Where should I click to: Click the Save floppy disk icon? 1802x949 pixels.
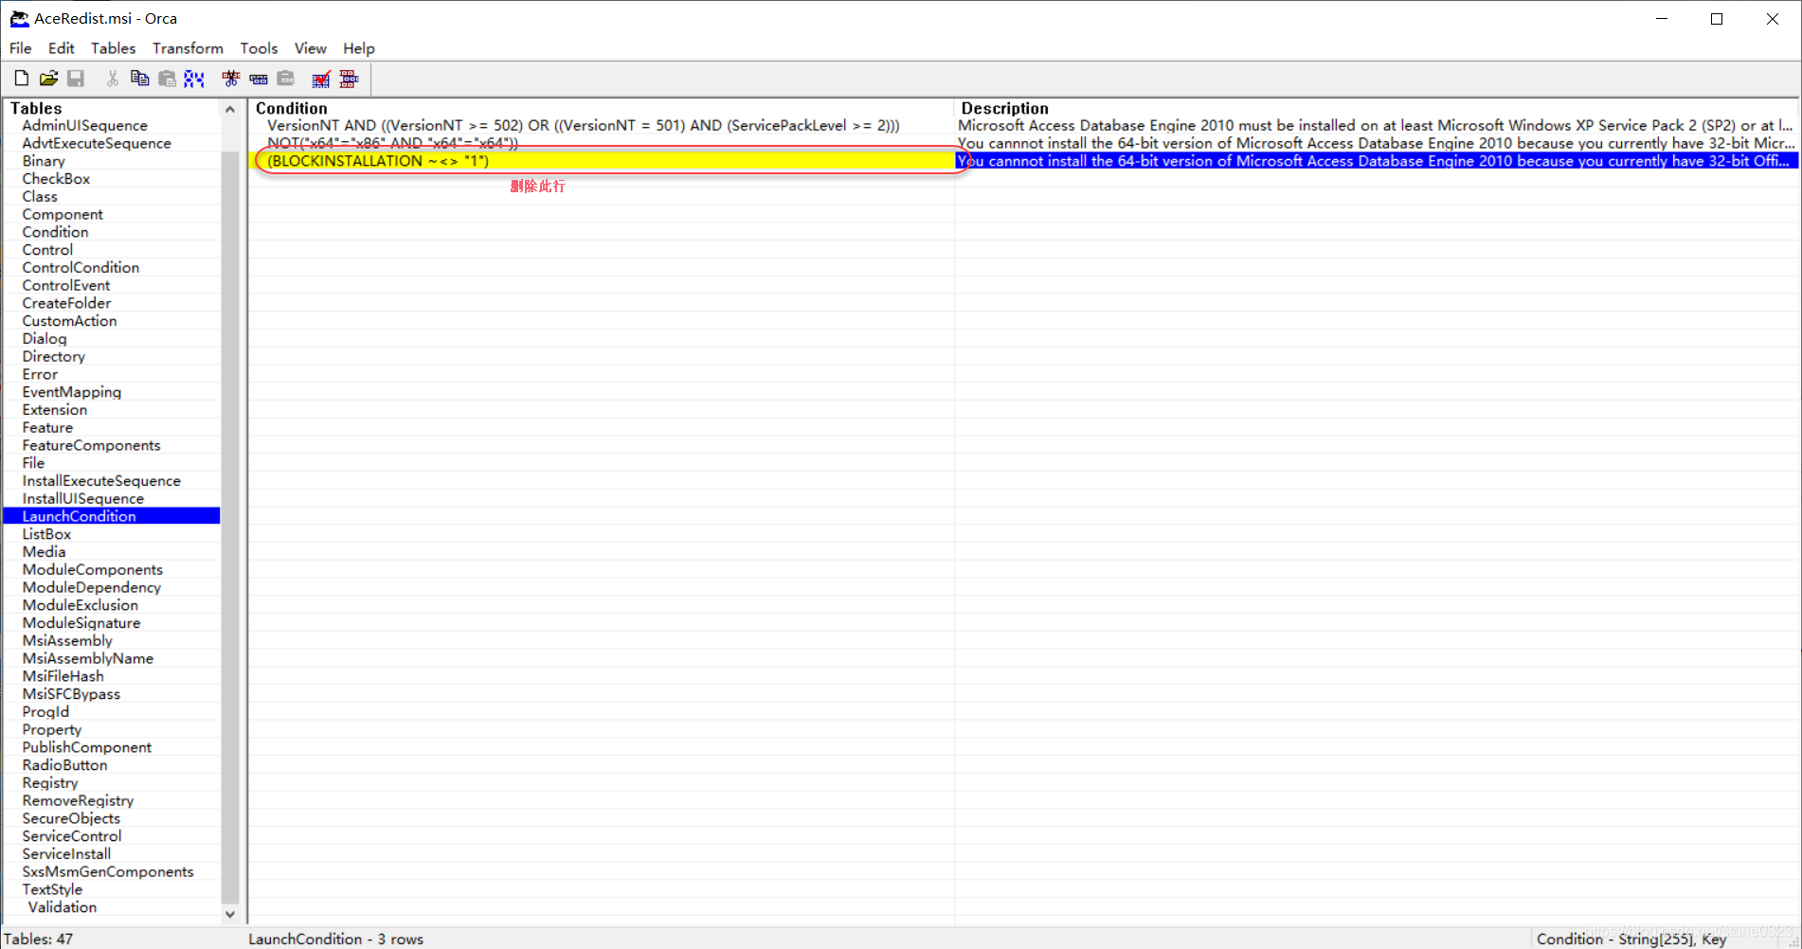pyautogui.click(x=76, y=79)
